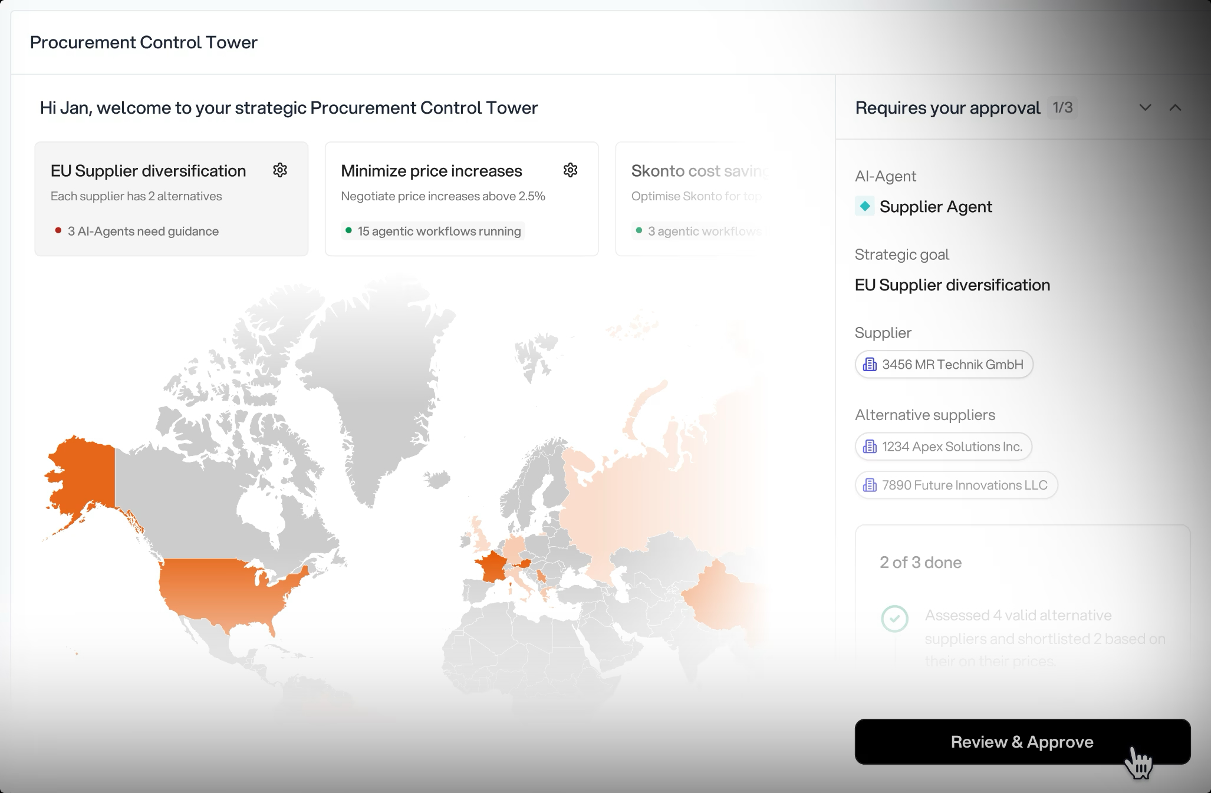
Task: Select supplier 3456 MR Technik GmbH
Action: click(943, 364)
